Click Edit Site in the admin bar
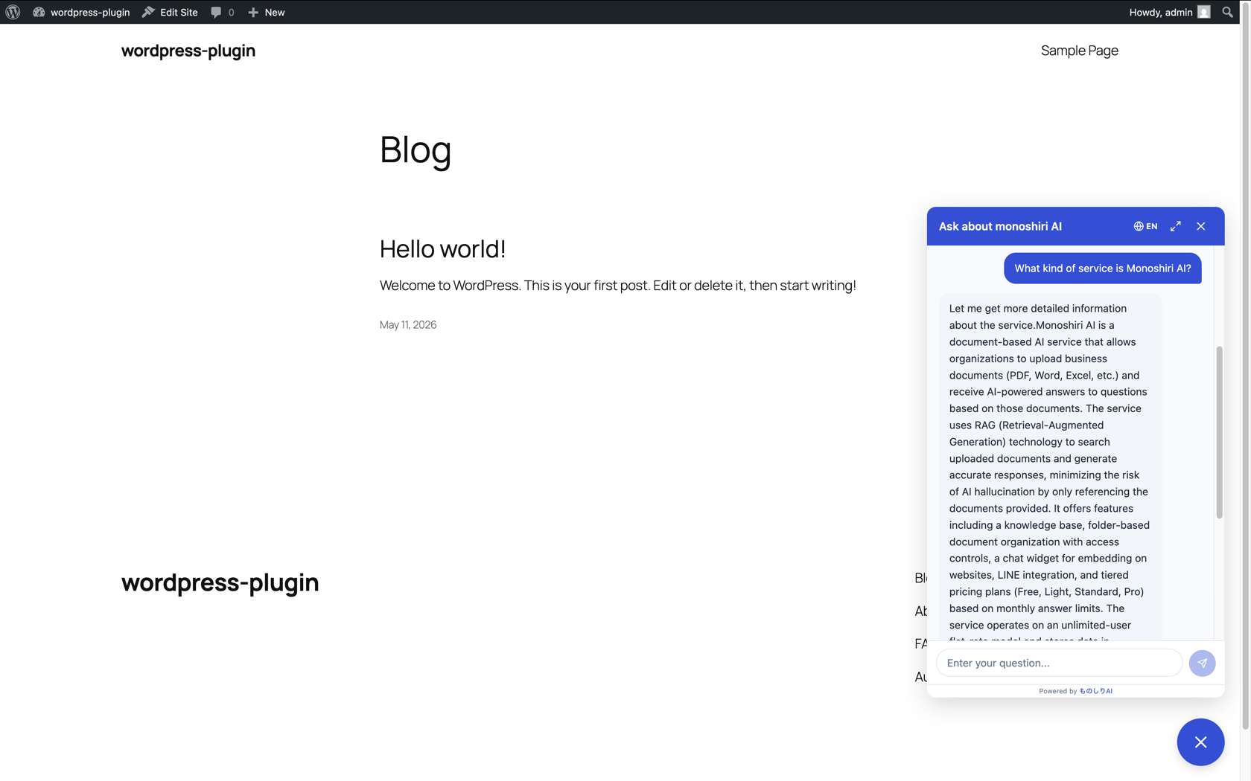1251x781 pixels. [x=170, y=12]
